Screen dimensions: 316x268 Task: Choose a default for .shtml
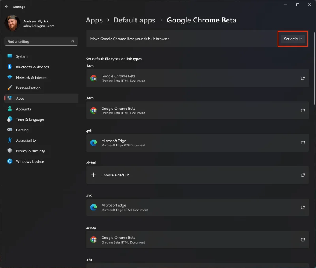click(x=197, y=175)
